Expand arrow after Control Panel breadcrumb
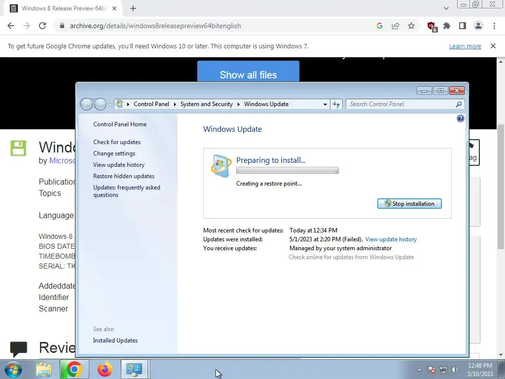The image size is (505, 379). coord(175,104)
